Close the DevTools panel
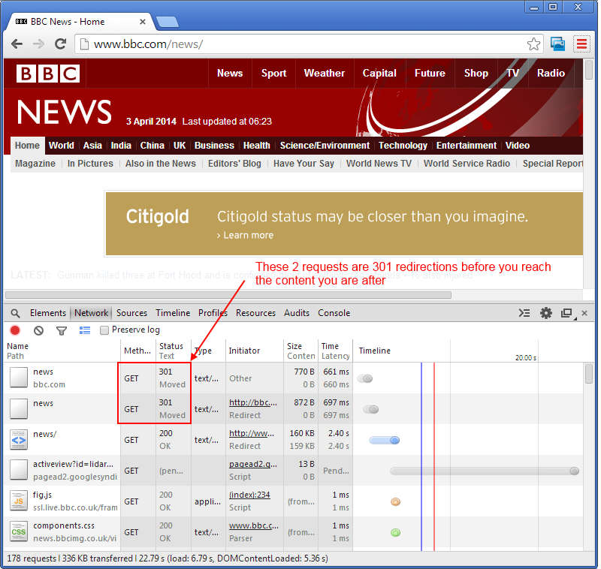Viewport: 601px width, 569px height. pyautogui.click(x=584, y=313)
